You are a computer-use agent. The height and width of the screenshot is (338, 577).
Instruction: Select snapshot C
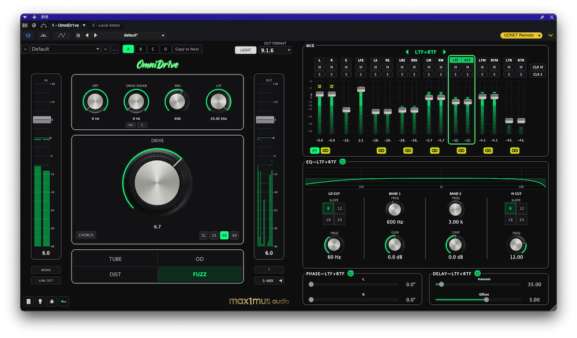click(x=153, y=49)
